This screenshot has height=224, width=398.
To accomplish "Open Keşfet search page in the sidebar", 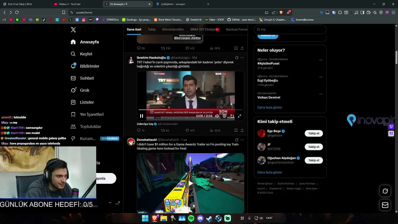I will click(x=81, y=54).
